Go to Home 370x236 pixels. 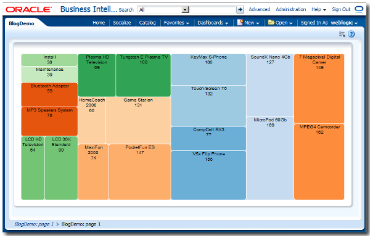pos(99,23)
